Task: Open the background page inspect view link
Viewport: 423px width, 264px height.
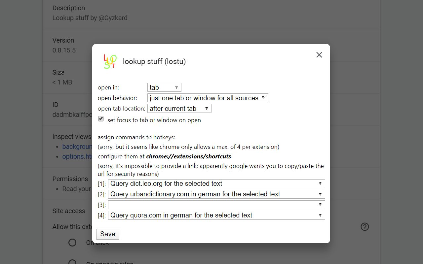Action: click(x=77, y=147)
